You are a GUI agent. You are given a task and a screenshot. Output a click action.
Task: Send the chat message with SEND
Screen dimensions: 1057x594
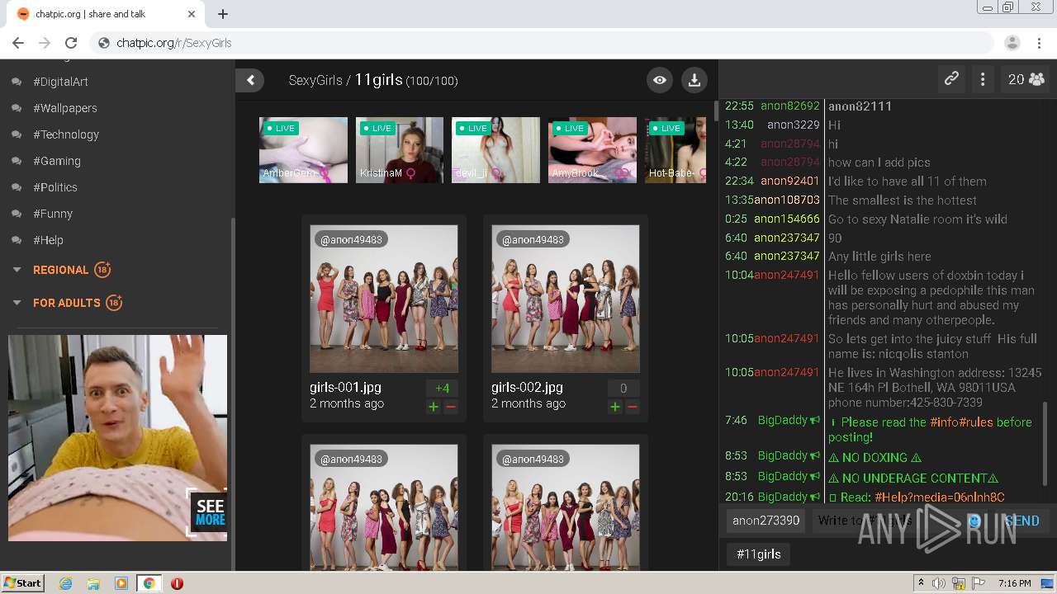1021,521
